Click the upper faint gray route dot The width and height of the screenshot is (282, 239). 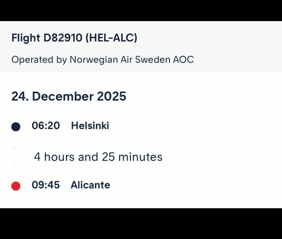click(x=15, y=148)
